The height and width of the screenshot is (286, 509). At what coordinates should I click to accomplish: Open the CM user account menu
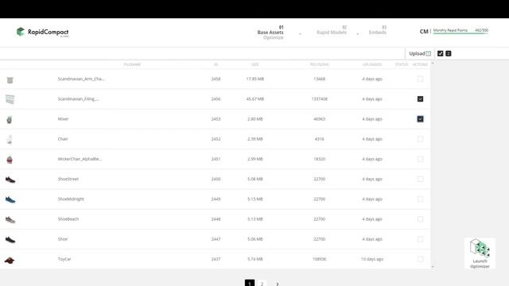(424, 32)
